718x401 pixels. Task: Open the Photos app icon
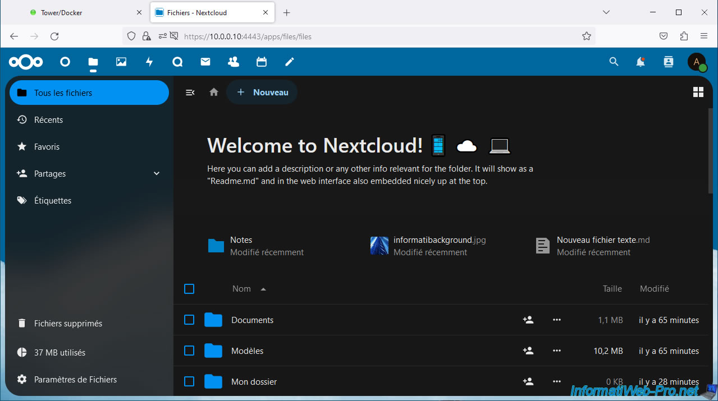pos(121,62)
